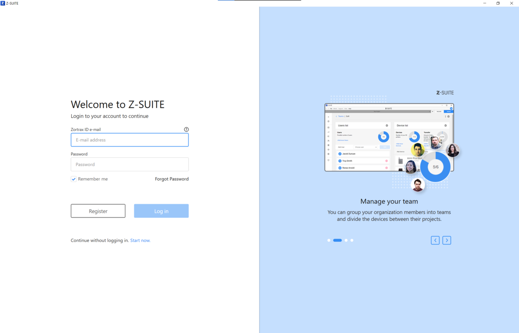Close the Z-SUITE window

512,3
